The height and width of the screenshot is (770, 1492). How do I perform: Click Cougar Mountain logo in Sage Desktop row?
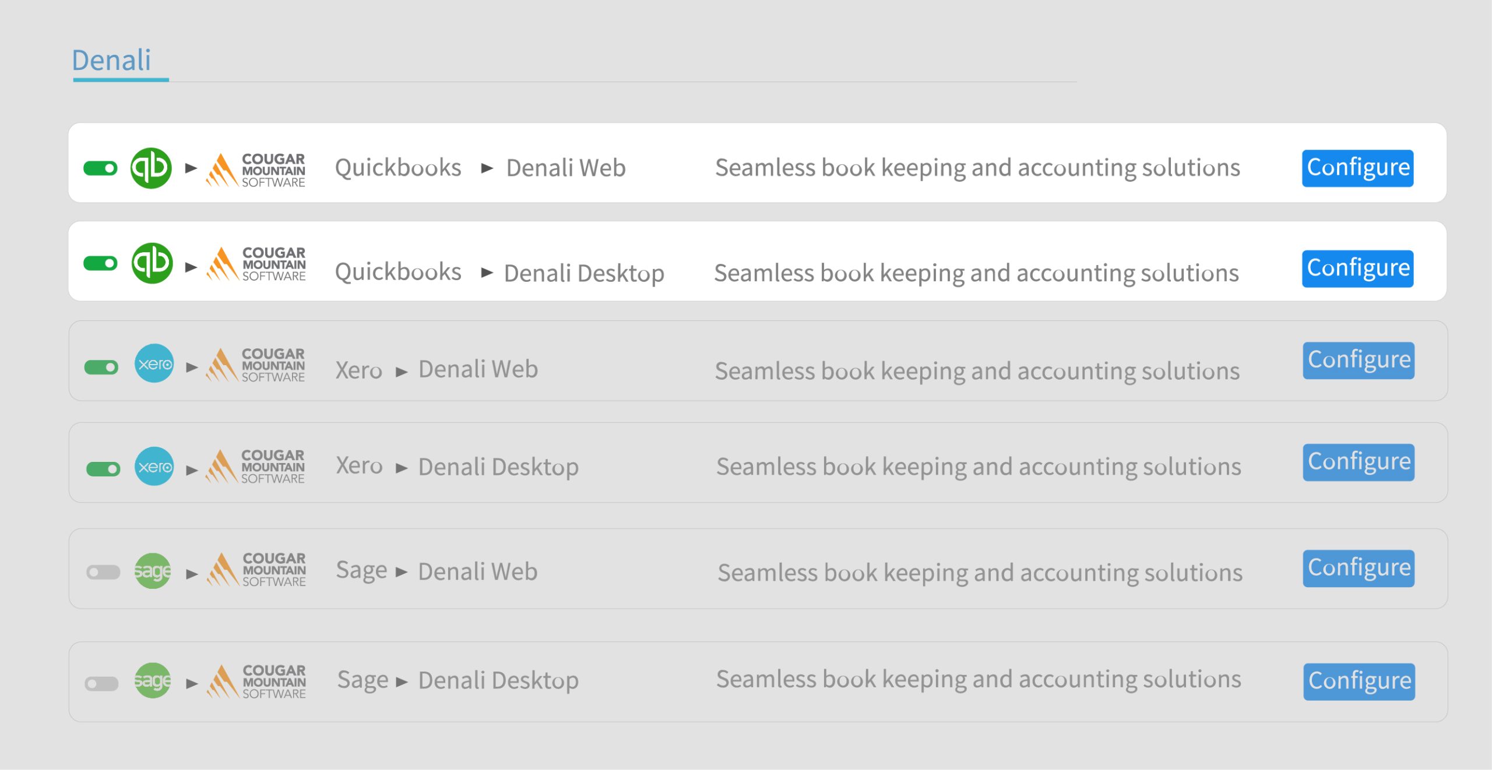(x=256, y=681)
